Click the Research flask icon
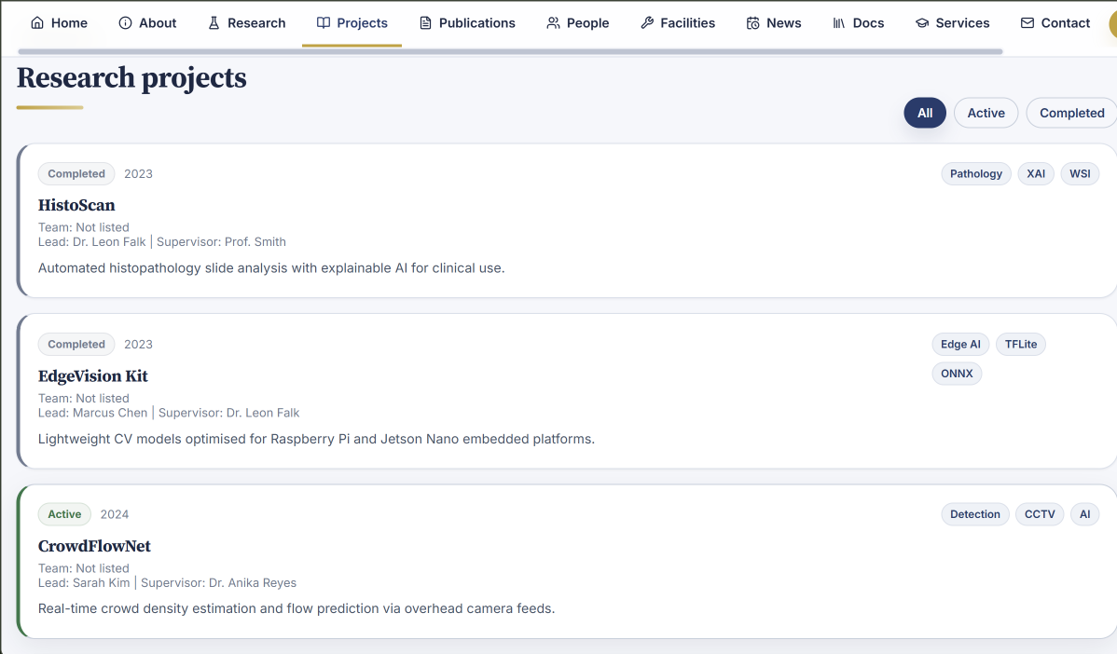 [214, 22]
